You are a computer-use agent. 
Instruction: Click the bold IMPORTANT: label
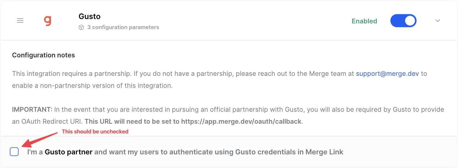click(x=32, y=110)
